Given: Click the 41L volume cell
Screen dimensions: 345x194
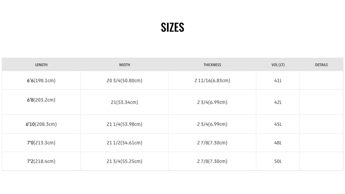Looking at the screenshot, I should point(278,81).
